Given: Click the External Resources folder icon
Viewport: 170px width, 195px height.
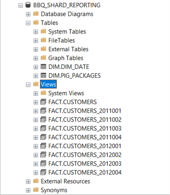Looking at the screenshot, I should (x=36, y=181).
